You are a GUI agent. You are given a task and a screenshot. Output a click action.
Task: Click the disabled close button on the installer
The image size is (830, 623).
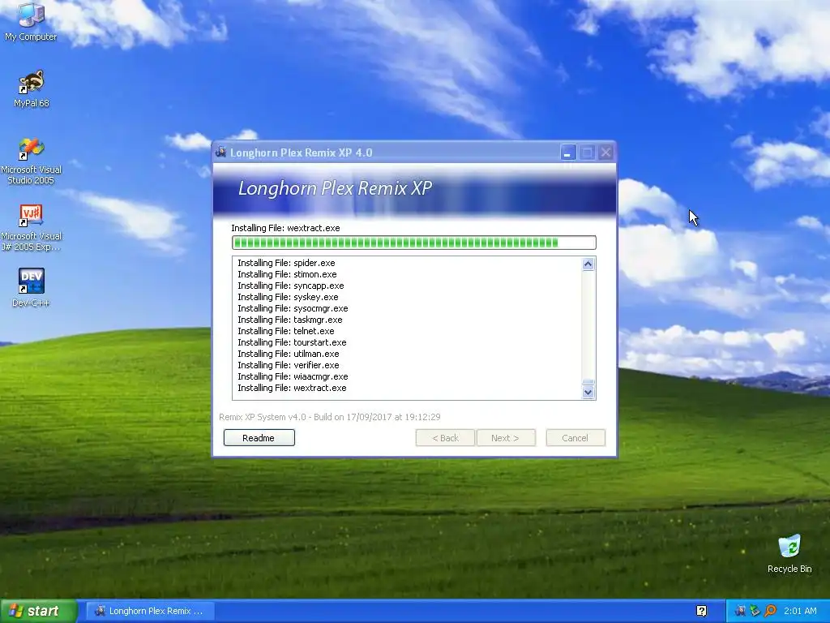click(606, 153)
